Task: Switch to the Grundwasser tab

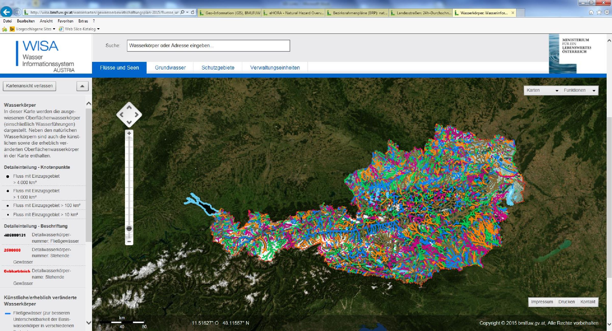Action: 170,68
